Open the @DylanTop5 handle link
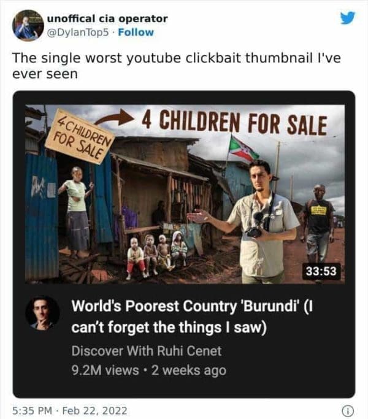The image size is (368, 419). [x=78, y=33]
